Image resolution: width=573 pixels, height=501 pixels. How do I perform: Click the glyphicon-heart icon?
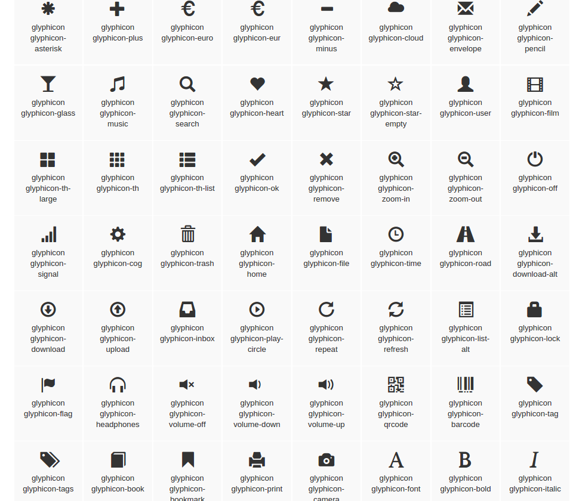pyautogui.click(x=257, y=84)
